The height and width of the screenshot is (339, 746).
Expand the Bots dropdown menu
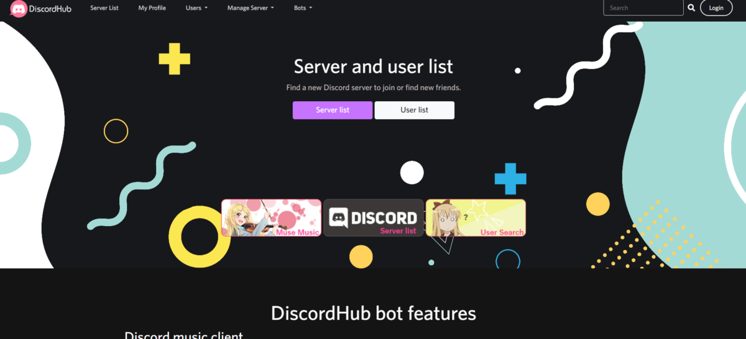(303, 8)
